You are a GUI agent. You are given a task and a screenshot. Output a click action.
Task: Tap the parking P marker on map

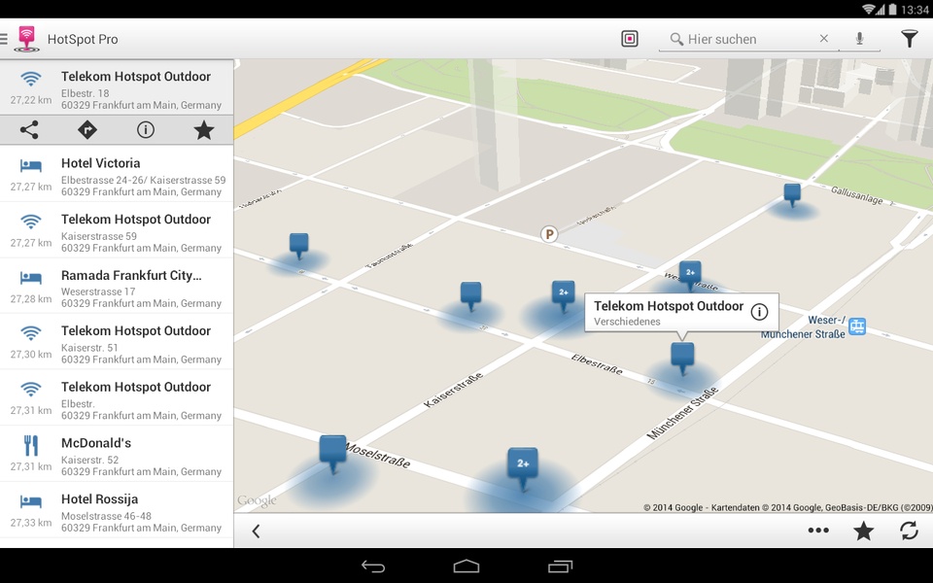pos(549,234)
